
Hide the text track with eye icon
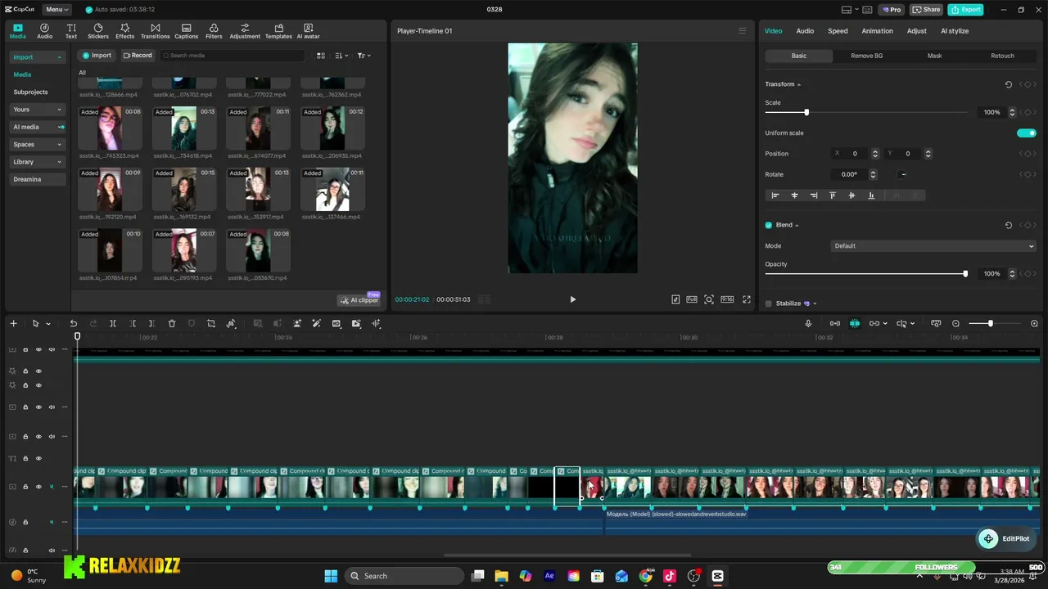[38, 458]
